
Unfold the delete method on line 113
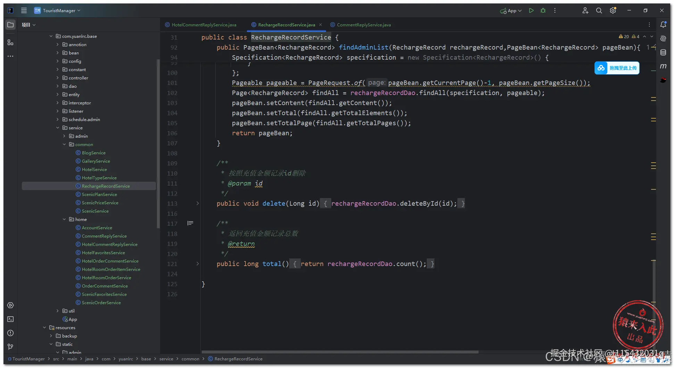click(198, 203)
